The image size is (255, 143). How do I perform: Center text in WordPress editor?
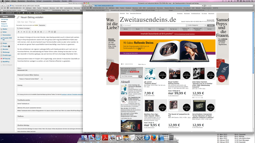tap(38, 32)
